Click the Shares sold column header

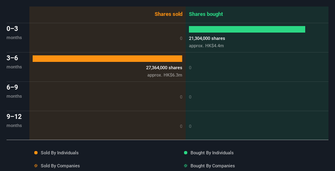[169, 14]
